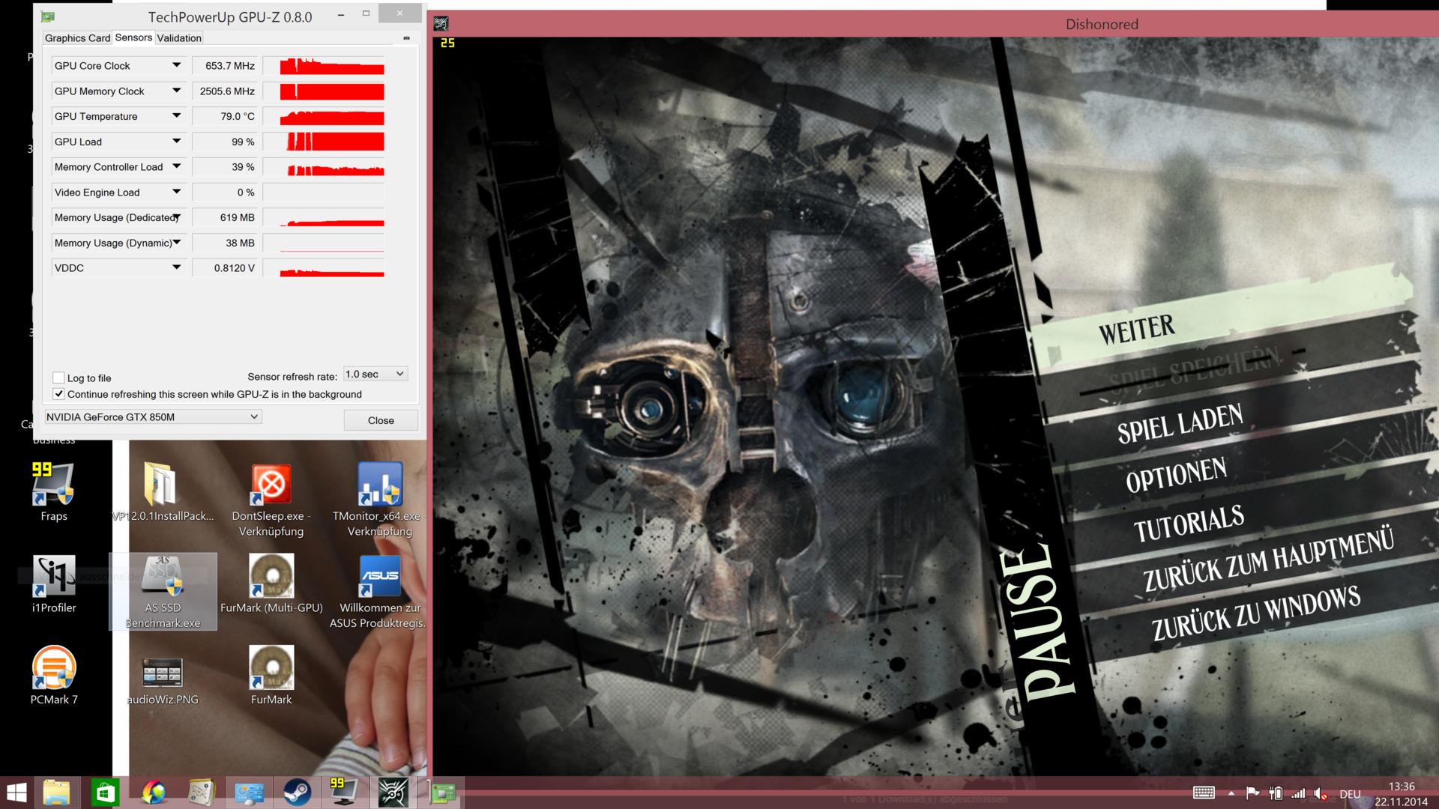Expand the GPU Core Clock dropdown arrow

(176, 66)
